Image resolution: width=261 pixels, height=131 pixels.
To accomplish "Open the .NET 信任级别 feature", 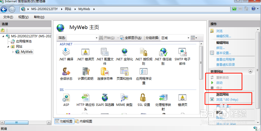I will point(163,56).
